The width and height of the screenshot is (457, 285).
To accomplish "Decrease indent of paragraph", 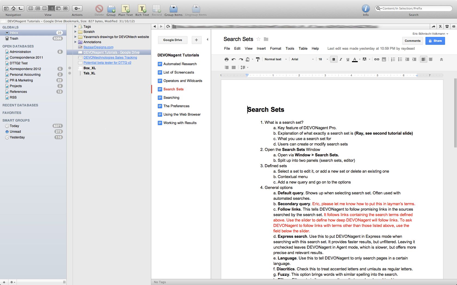I will click(407, 59).
